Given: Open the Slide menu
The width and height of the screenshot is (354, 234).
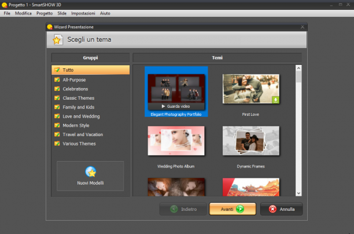Looking at the screenshot, I should point(62,13).
